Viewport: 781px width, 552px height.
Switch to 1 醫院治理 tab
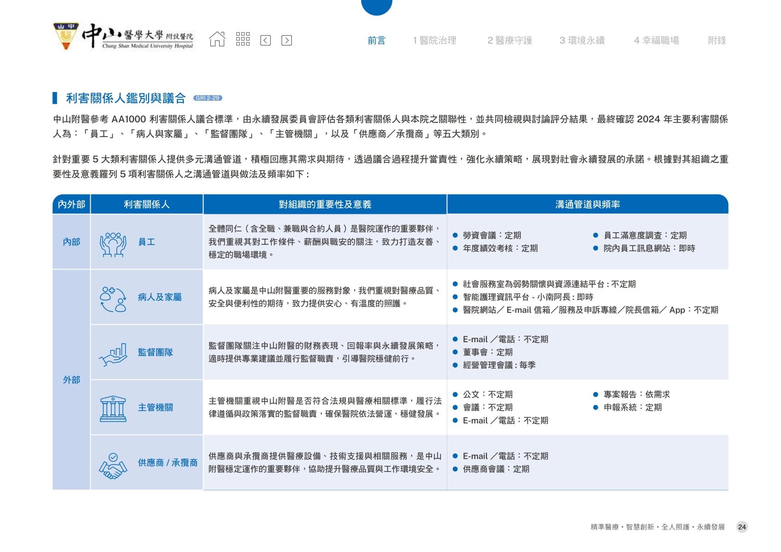(x=434, y=40)
